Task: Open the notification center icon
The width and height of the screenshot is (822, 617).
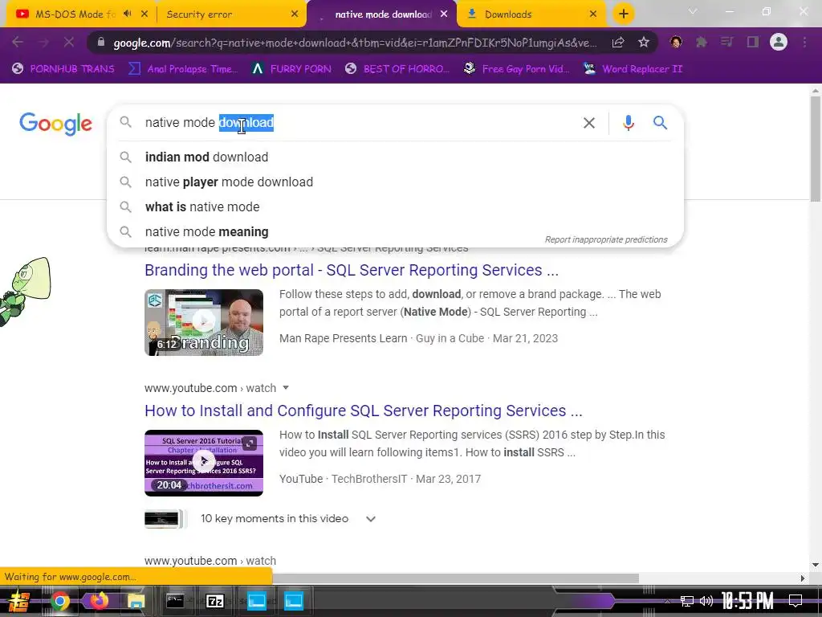Action: point(796,601)
